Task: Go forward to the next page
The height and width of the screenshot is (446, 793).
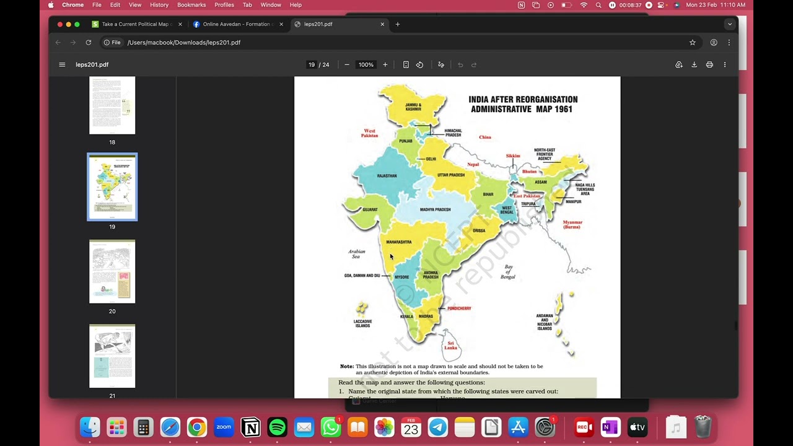Action: point(73,42)
